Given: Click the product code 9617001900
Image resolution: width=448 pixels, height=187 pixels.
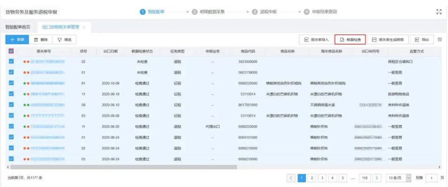Looking at the screenshot, I should pos(248,105).
